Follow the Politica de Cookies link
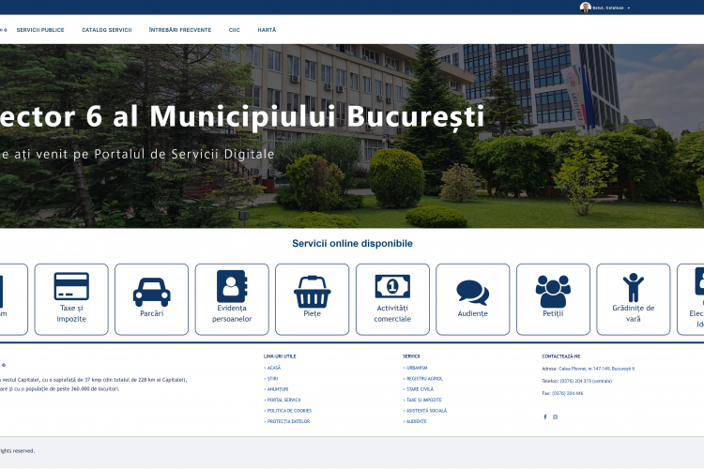Image resolution: width=704 pixels, height=469 pixels. coord(288,411)
